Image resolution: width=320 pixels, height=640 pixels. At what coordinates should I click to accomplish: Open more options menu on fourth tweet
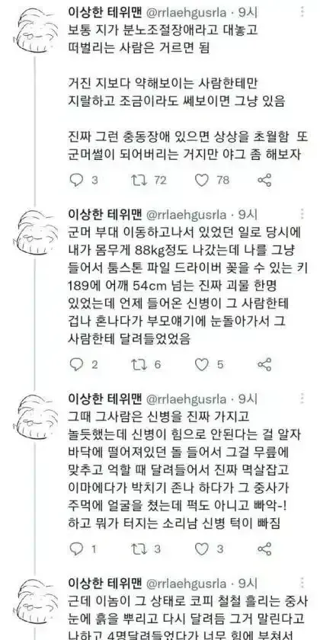tap(302, 582)
